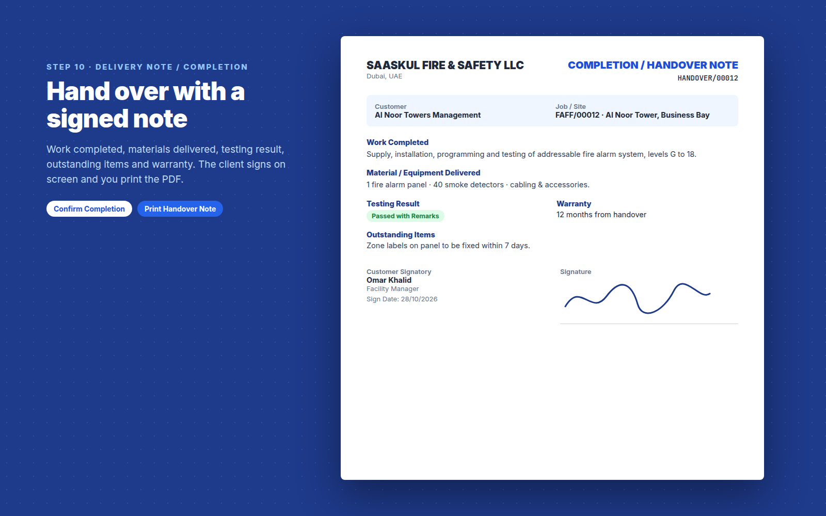Click the 'Dubai, UAE' address text

[384, 76]
